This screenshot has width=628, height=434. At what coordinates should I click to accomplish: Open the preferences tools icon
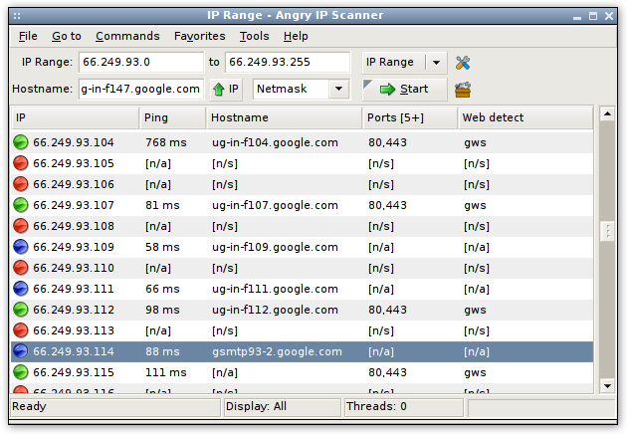(x=463, y=63)
